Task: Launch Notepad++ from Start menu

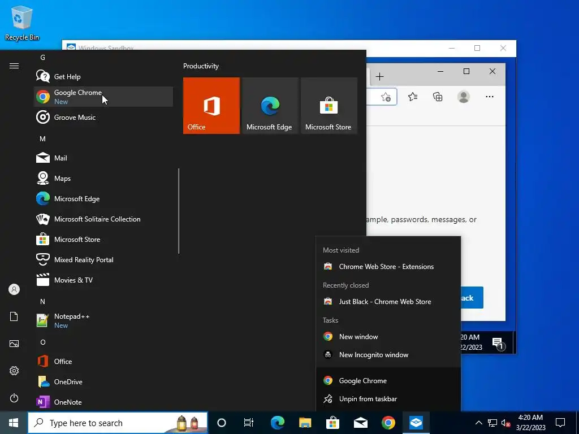Action: click(103, 320)
